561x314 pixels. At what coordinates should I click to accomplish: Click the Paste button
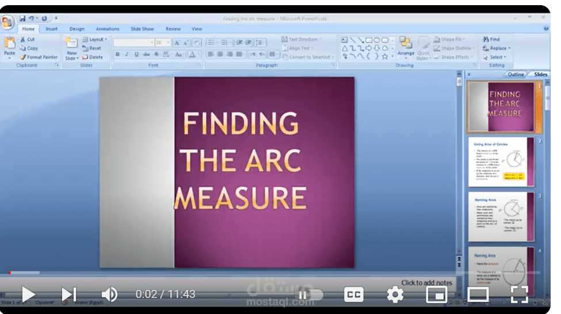[9, 47]
